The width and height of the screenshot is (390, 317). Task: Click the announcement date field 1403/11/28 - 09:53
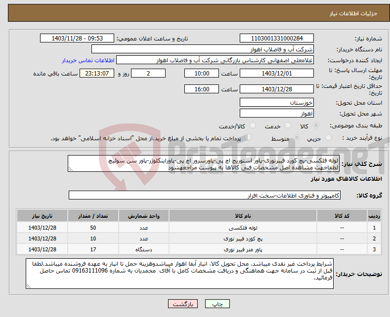pyautogui.click(x=77, y=38)
